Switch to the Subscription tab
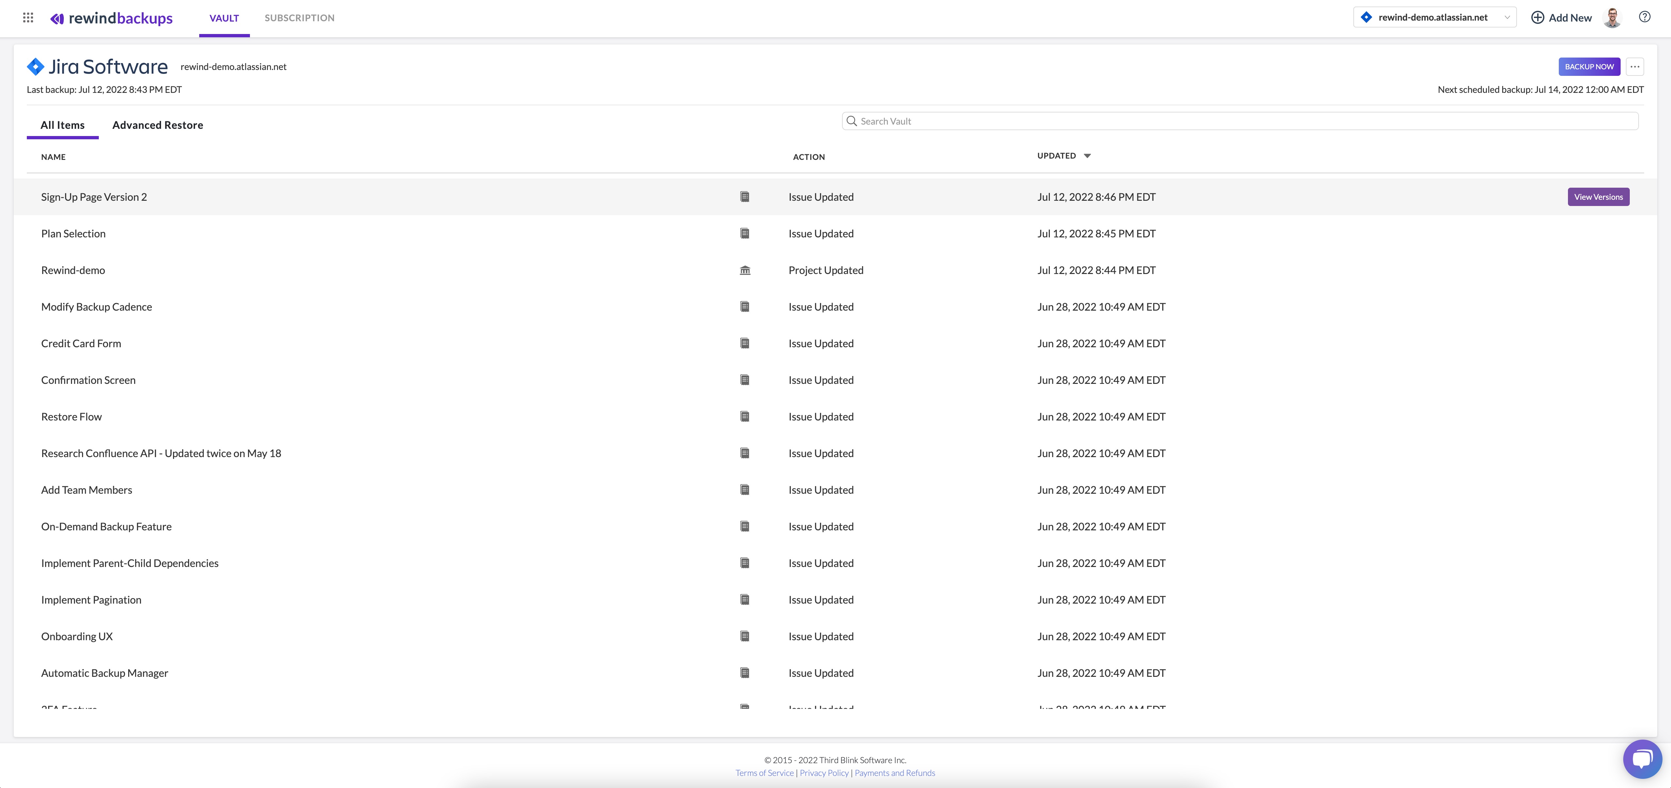 tap(299, 18)
